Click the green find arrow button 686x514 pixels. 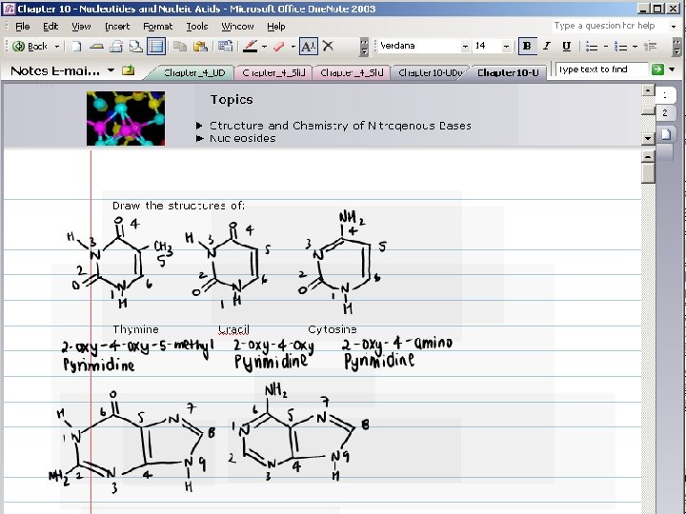657,69
